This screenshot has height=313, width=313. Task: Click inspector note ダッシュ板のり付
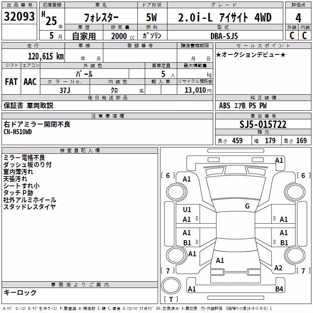[27, 164]
